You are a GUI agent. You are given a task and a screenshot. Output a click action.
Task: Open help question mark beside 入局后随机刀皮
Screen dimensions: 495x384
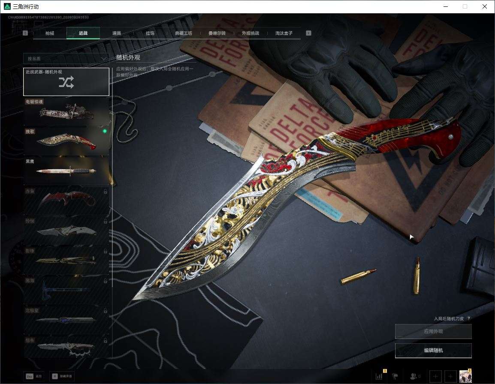(468, 319)
